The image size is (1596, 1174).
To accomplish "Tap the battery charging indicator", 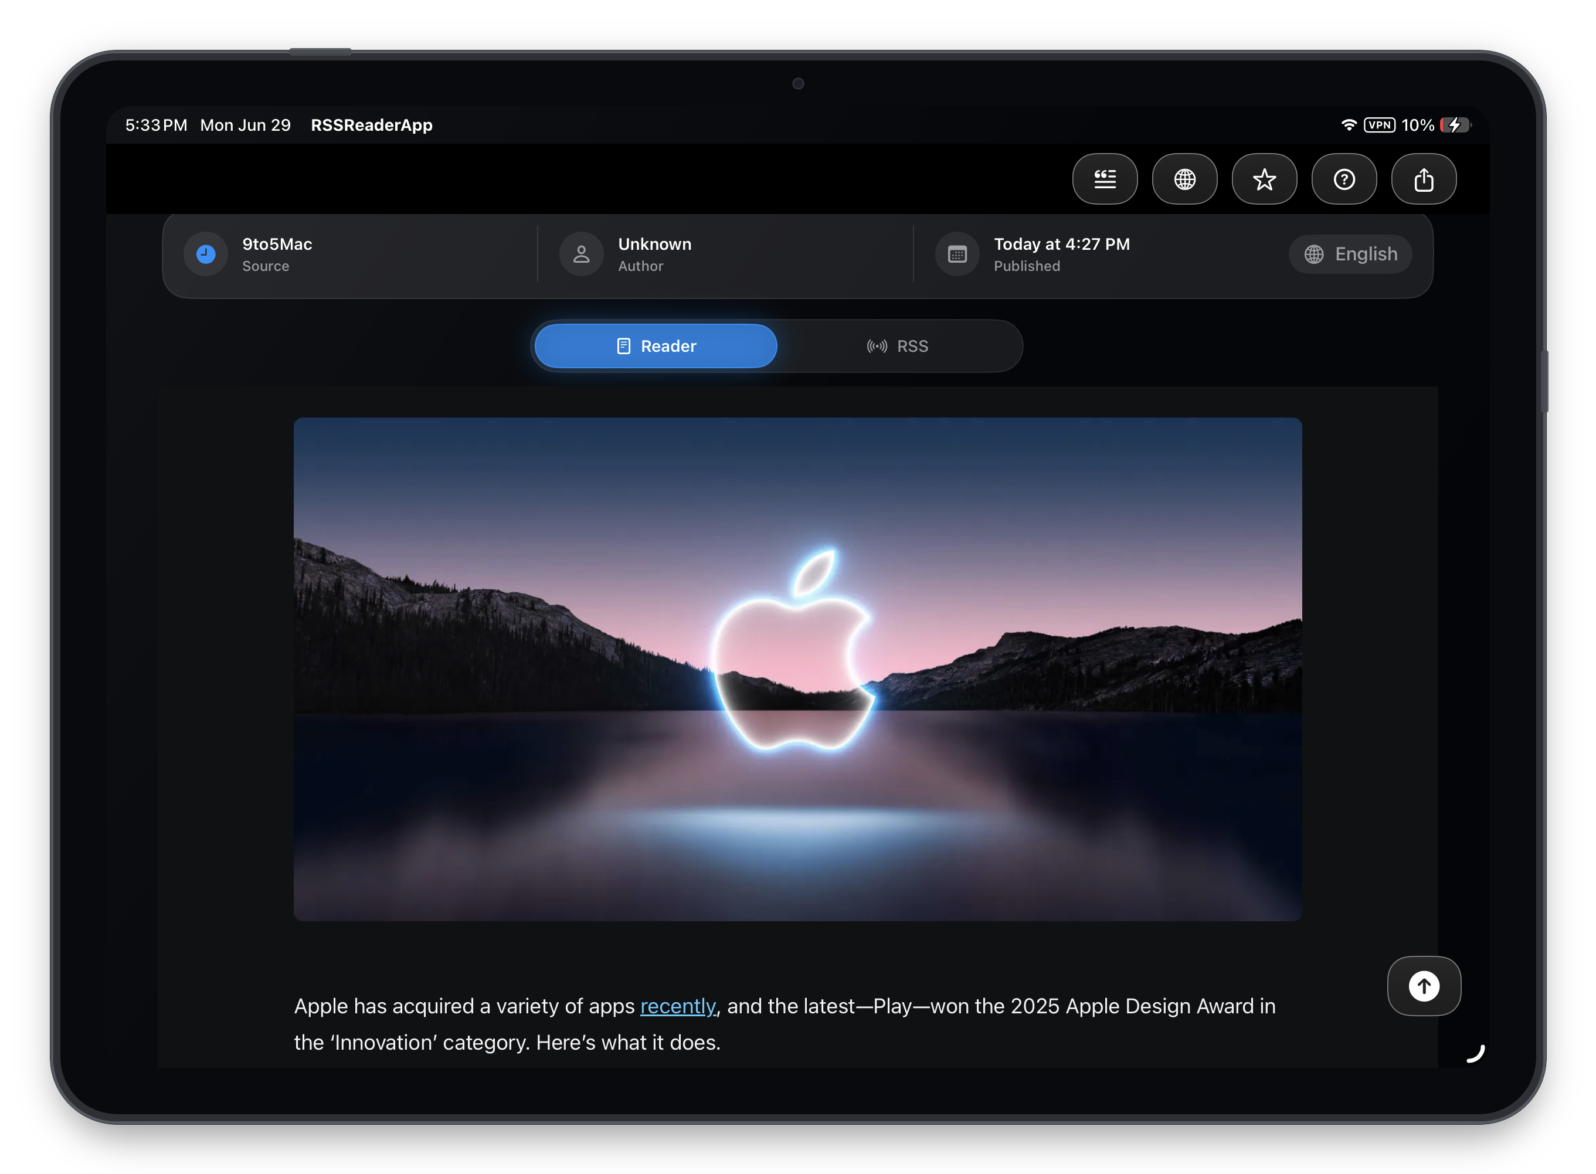I will point(1455,125).
